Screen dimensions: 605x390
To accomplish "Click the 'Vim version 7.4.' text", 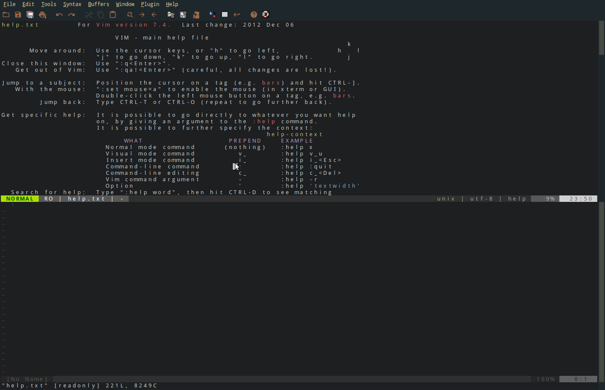I will [x=133, y=25].
